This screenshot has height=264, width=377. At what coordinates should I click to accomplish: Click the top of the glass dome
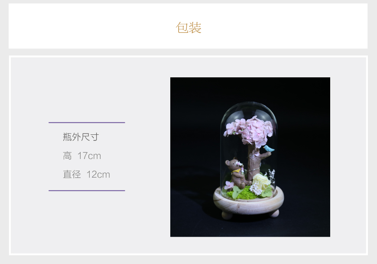coord(249,107)
